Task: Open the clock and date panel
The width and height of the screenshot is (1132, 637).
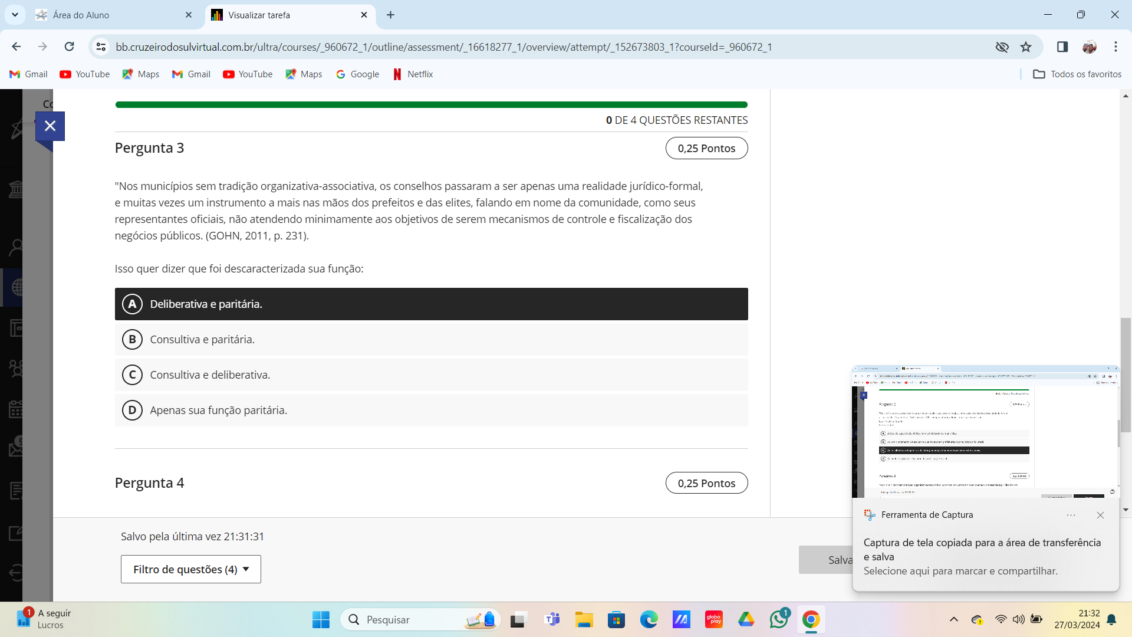Action: (1077, 619)
